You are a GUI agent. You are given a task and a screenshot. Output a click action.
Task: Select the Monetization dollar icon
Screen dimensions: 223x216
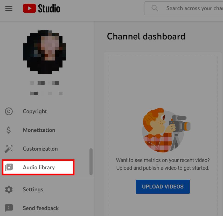(9, 130)
